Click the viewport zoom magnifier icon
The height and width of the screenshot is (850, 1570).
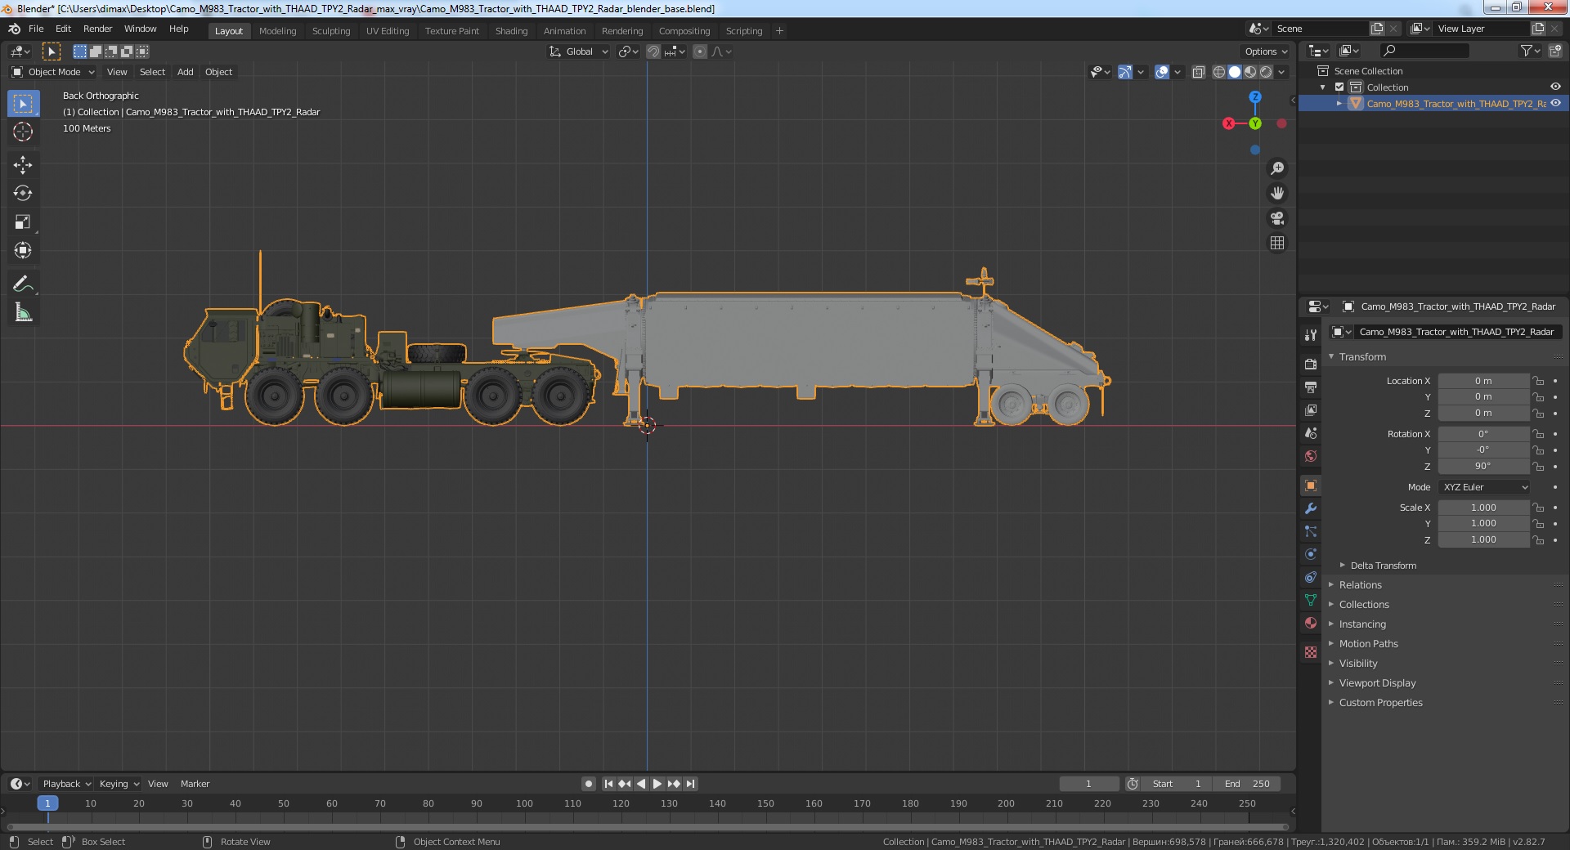point(1276,168)
